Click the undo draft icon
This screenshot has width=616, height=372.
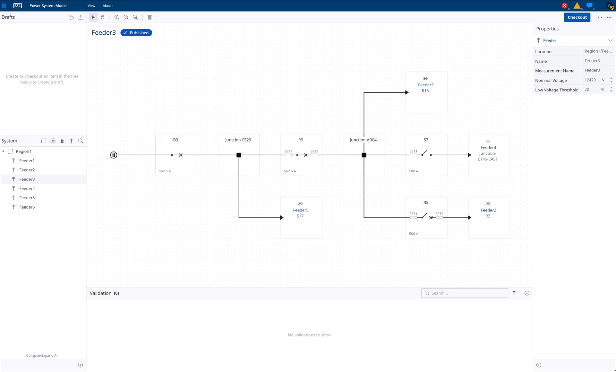[x=71, y=17]
